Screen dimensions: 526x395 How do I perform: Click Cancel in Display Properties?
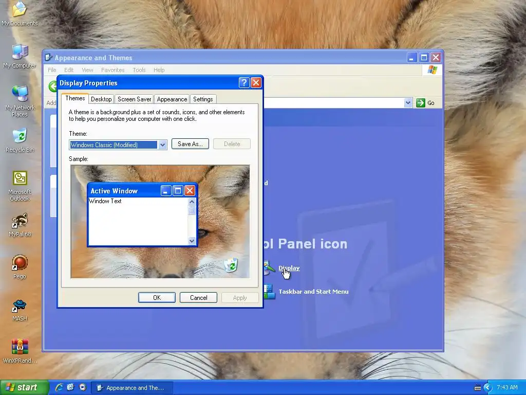(x=199, y=298)
